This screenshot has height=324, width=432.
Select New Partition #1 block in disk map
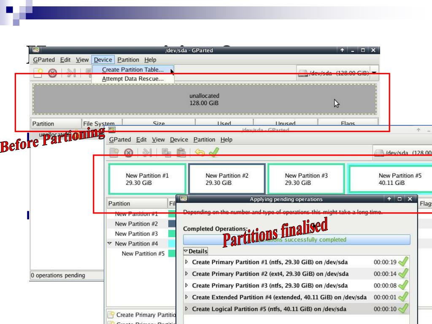tap(147, 179)
